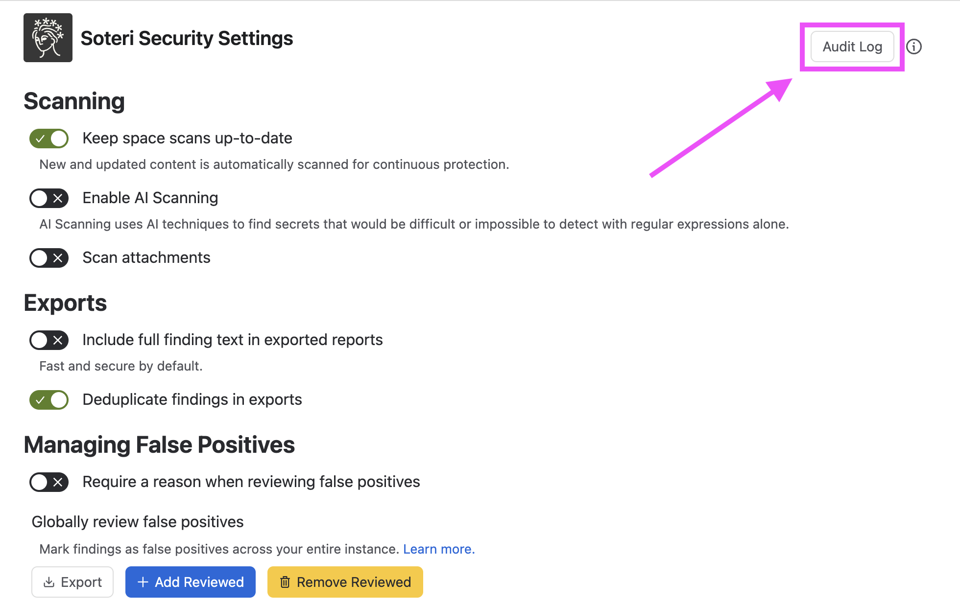The image size is (960, 605).
Task: Click the Soteri Security Settings title
Action: (x=187, y=38)
